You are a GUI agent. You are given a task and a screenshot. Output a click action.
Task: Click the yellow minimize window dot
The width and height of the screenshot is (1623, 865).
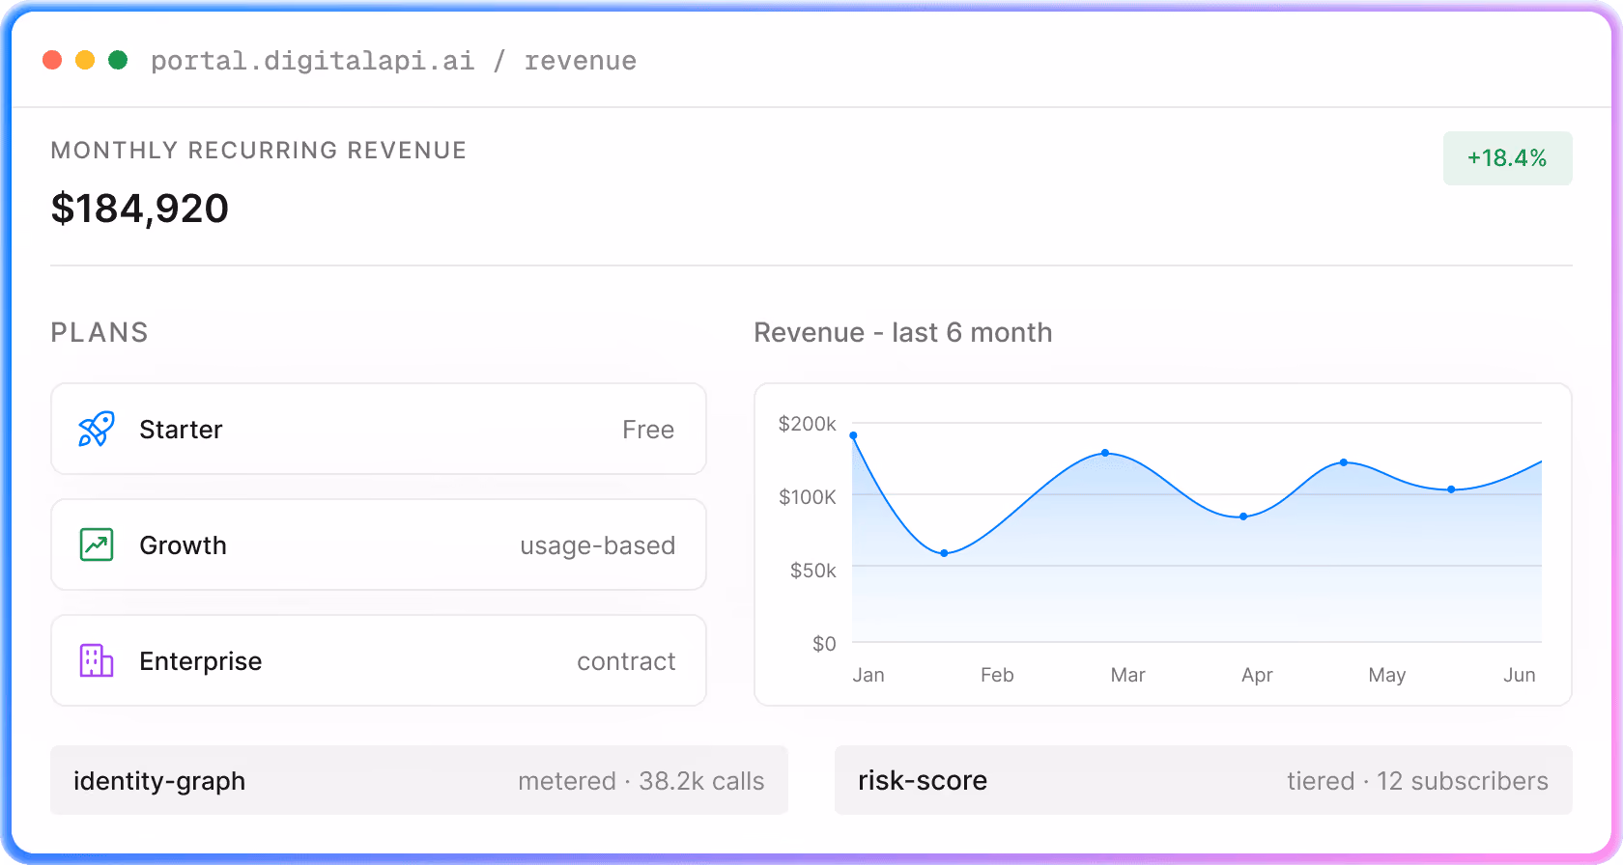click(x=85, y=60)
